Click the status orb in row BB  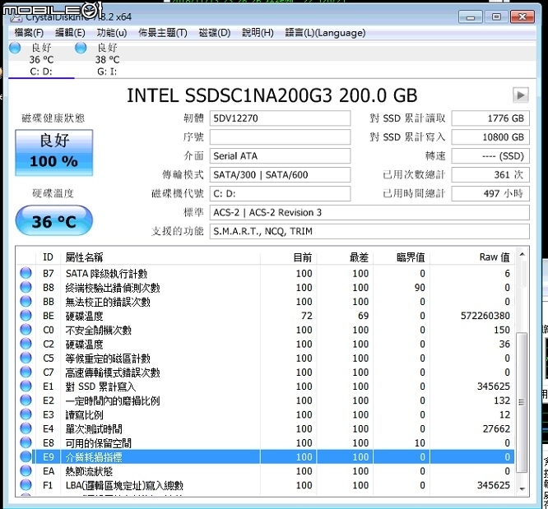click(26, 301)
